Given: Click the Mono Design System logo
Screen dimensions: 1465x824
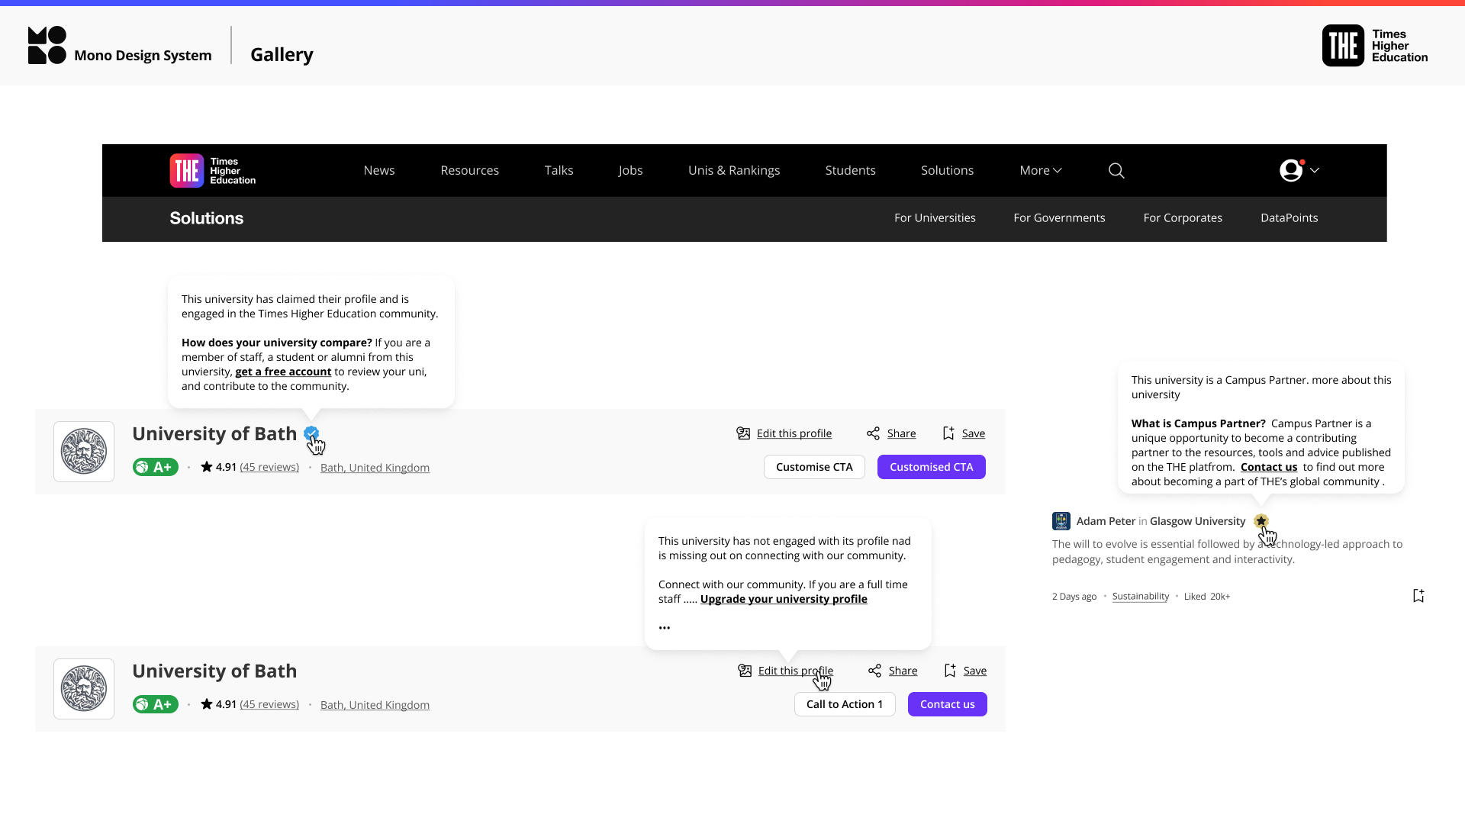Looking at the screenshot, I should click(x=120, y=46).
